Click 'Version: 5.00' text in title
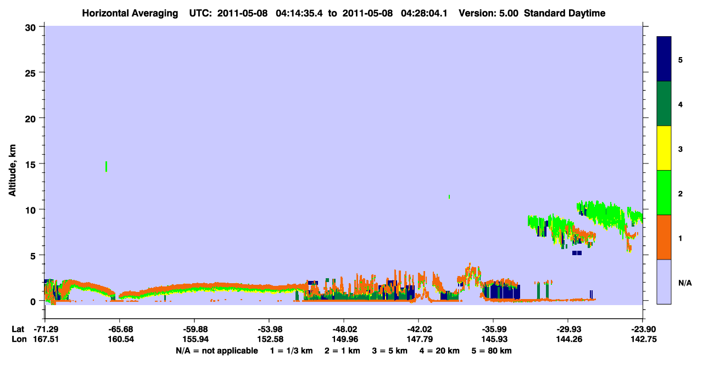 [488, 13]
